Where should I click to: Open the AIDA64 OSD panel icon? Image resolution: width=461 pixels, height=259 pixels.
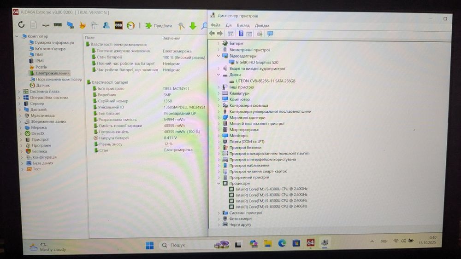point(118,25)
